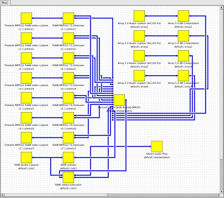Select the Stereo audio Play node
Screen dimensions: 224x198
click(157, 147)
